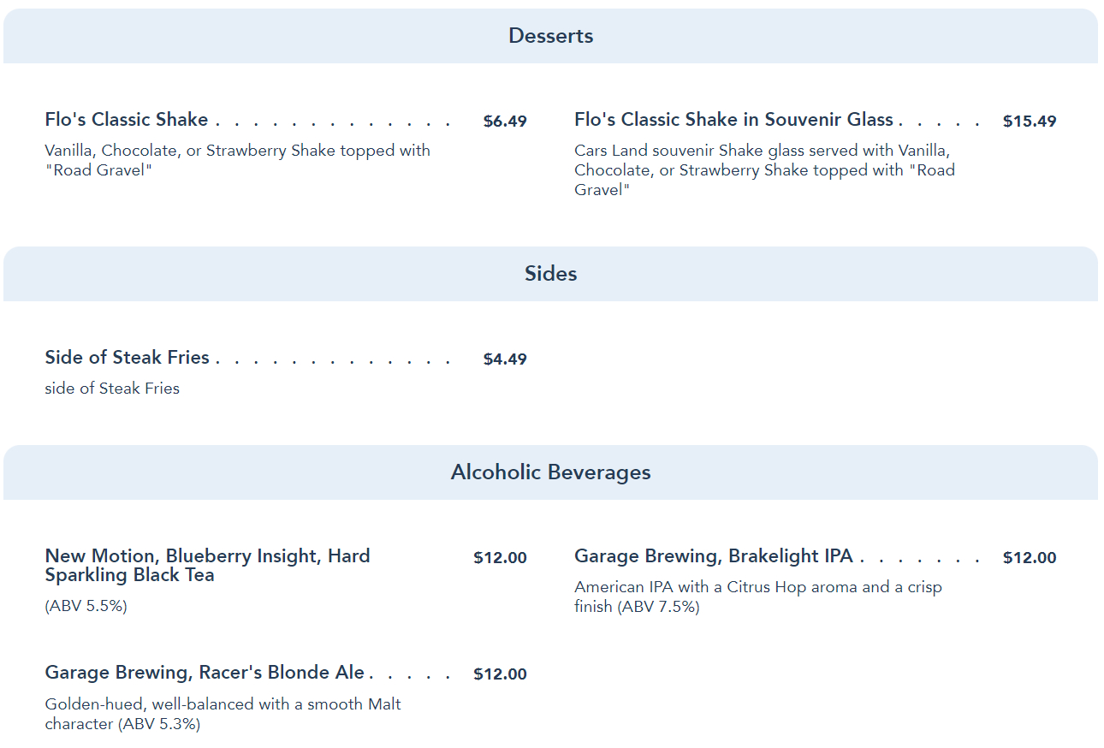This screenshot has height=748, width=1104.
Task: Click the $15.49 souvenir glass price
Action: pos(1030,122)
